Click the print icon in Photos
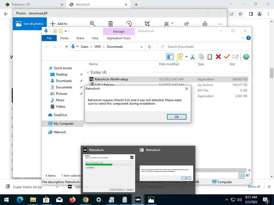Image resolution: width=274 pixels, height=205 pixels. 205,24
